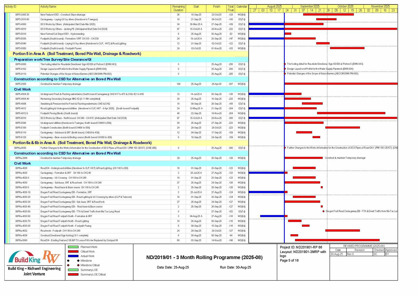The width and height of the screenshot is (418, 296).
Task: Click the Critical Work red legend swatch
Action: pos(73,251)
